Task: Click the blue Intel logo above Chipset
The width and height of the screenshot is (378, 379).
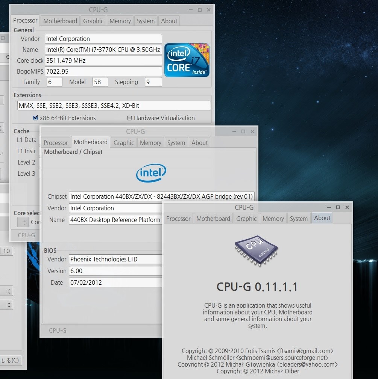Action: coord(151,173)
